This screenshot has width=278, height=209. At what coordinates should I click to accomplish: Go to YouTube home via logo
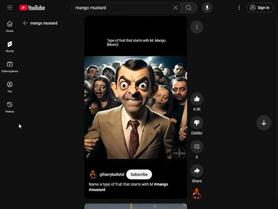click(32, 8)
